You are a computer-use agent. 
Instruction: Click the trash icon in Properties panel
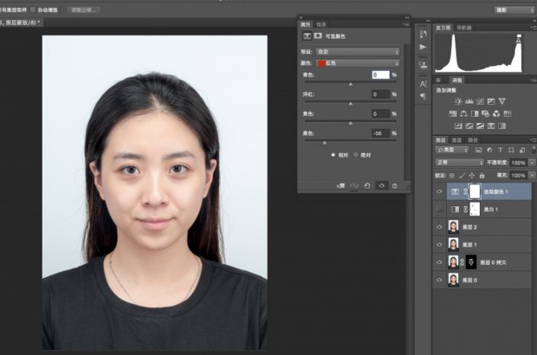point(395,185)
